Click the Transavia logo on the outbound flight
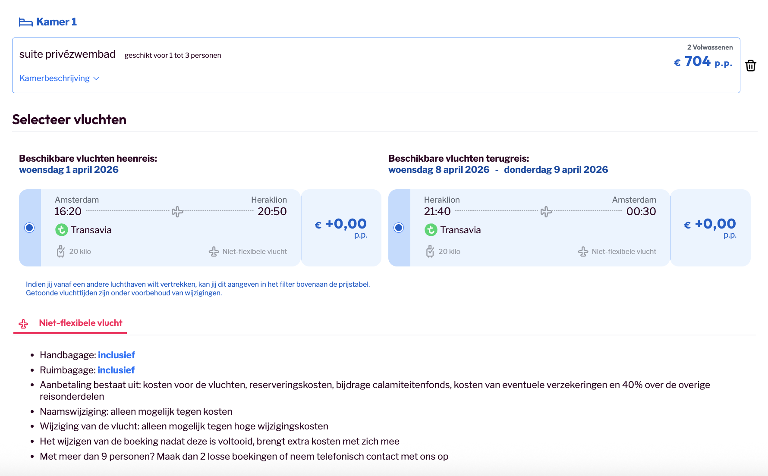 (62, 230)
